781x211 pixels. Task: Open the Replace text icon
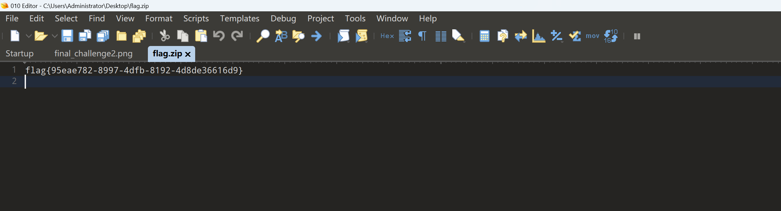[281, 36]
